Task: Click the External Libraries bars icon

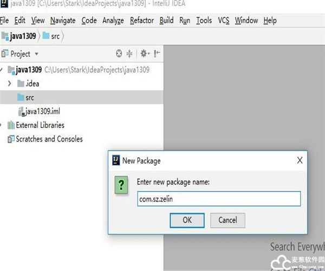Action: tap(11, 125)
